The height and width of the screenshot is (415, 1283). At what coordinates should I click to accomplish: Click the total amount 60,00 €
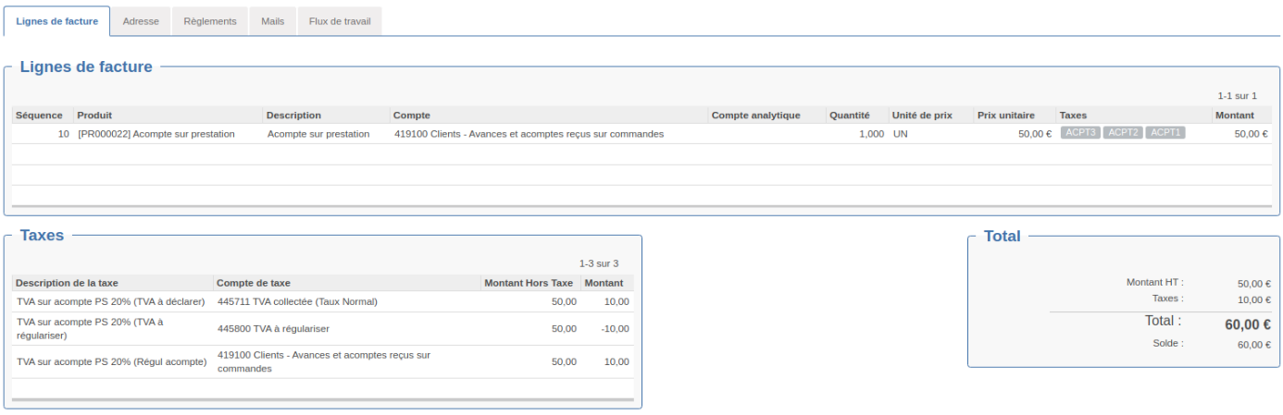point(1248,324)
